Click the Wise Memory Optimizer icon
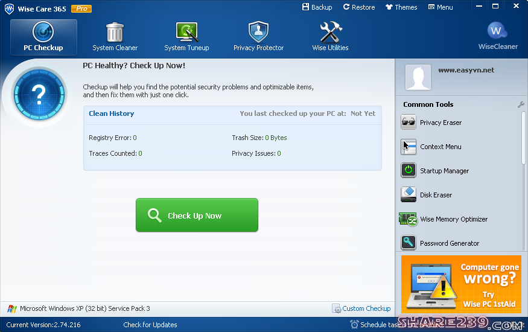 (408, 219)
